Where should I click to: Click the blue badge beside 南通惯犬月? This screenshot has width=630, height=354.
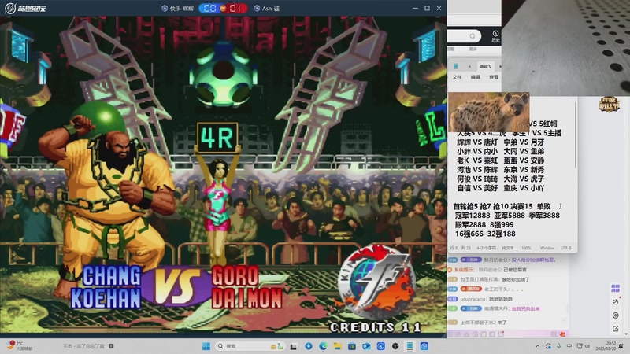pyautogui.click(x=471, y=308)
